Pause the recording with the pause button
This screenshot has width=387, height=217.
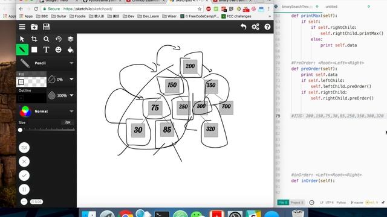tap(24, 189)
